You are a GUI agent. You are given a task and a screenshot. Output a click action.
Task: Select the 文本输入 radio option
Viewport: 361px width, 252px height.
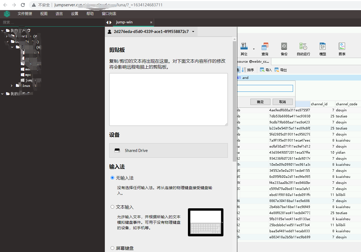(112, 207)
